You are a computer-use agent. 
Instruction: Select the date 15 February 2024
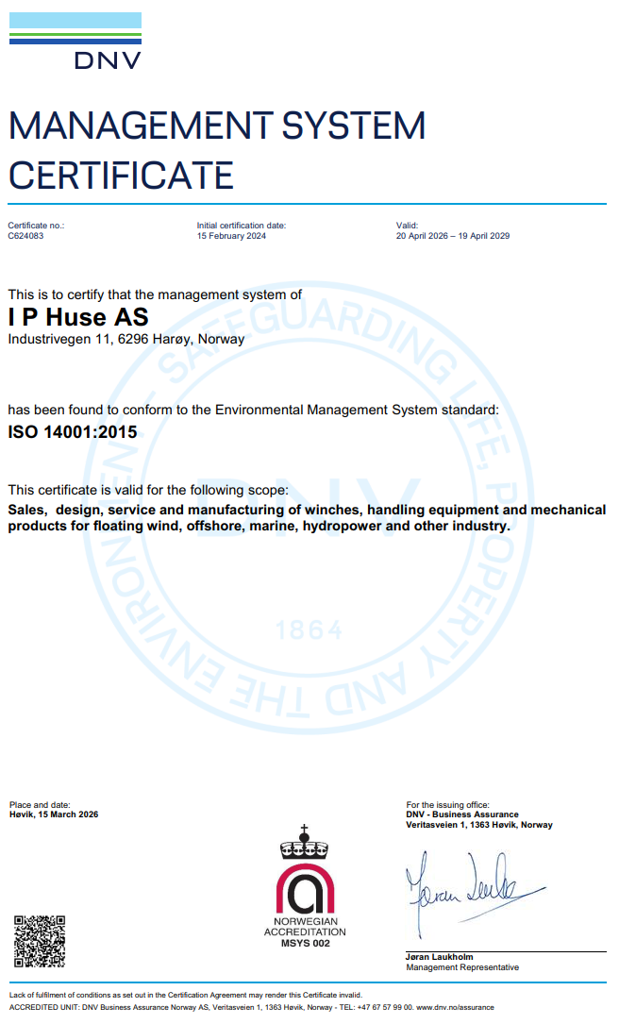click(232, 236)
